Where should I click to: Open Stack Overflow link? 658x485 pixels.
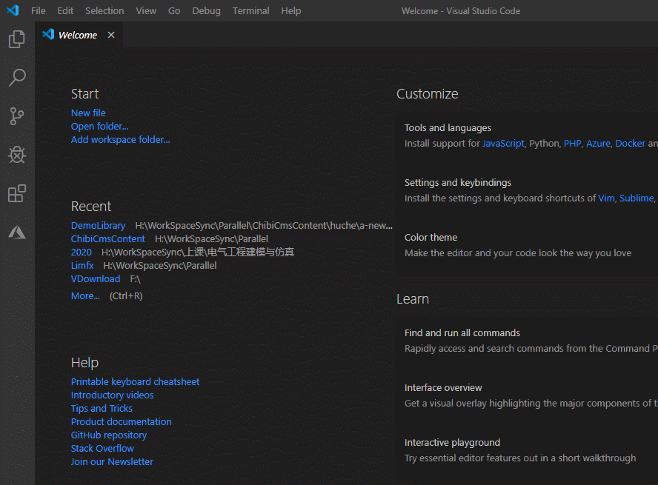(x=102, y=449)
